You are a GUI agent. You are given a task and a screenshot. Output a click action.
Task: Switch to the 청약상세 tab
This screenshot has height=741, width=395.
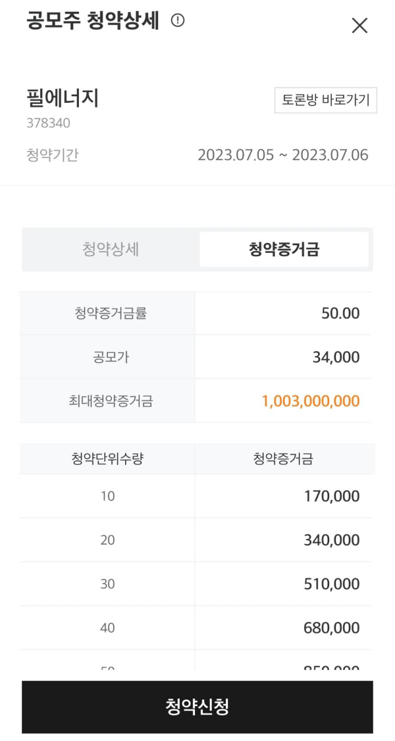[x=107, y=249]
